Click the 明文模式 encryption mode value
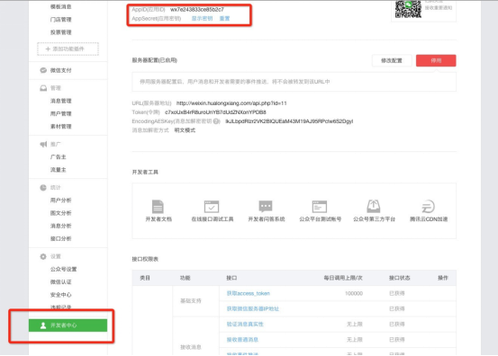Viewport: 498px width, 356px height. pos(185,130)
